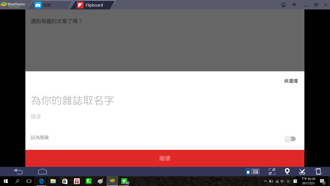Open Task View on the taskbar
This screenshot has height=186, width=330.
(29, 181)
